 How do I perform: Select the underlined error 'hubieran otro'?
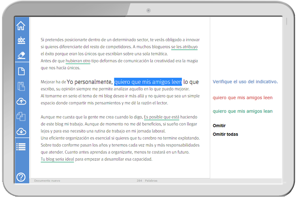tap(78, 61)
